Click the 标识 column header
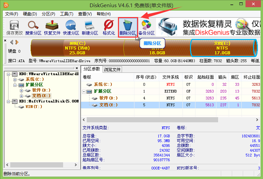 pyautogui.click(x=189, y=77)
